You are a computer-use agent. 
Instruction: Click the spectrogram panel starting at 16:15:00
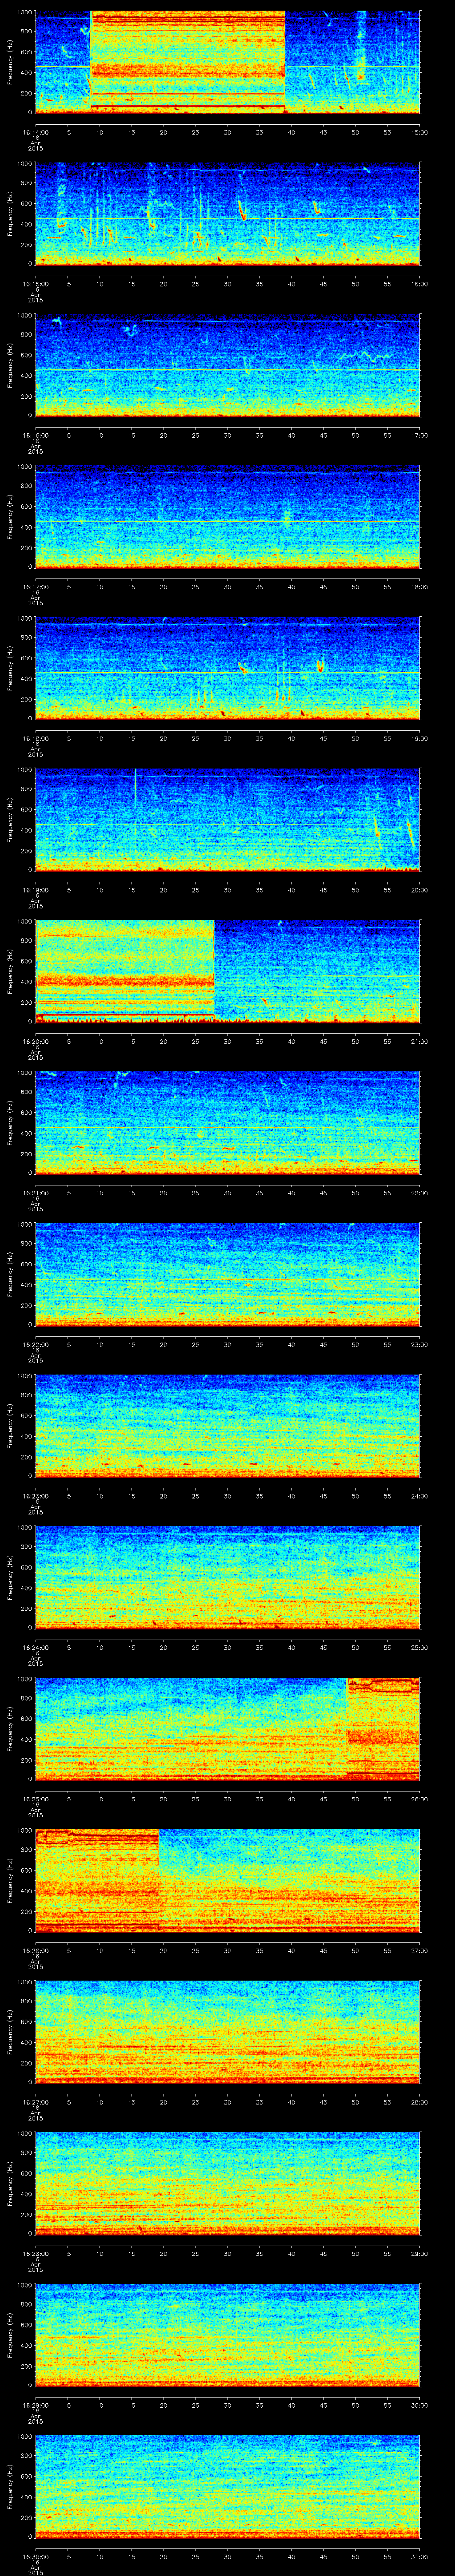pos(228,214)
